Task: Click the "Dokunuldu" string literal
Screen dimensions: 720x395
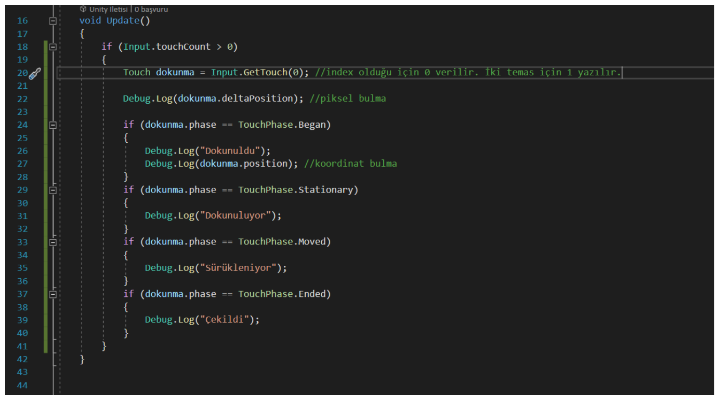Action: pos(232,151)
